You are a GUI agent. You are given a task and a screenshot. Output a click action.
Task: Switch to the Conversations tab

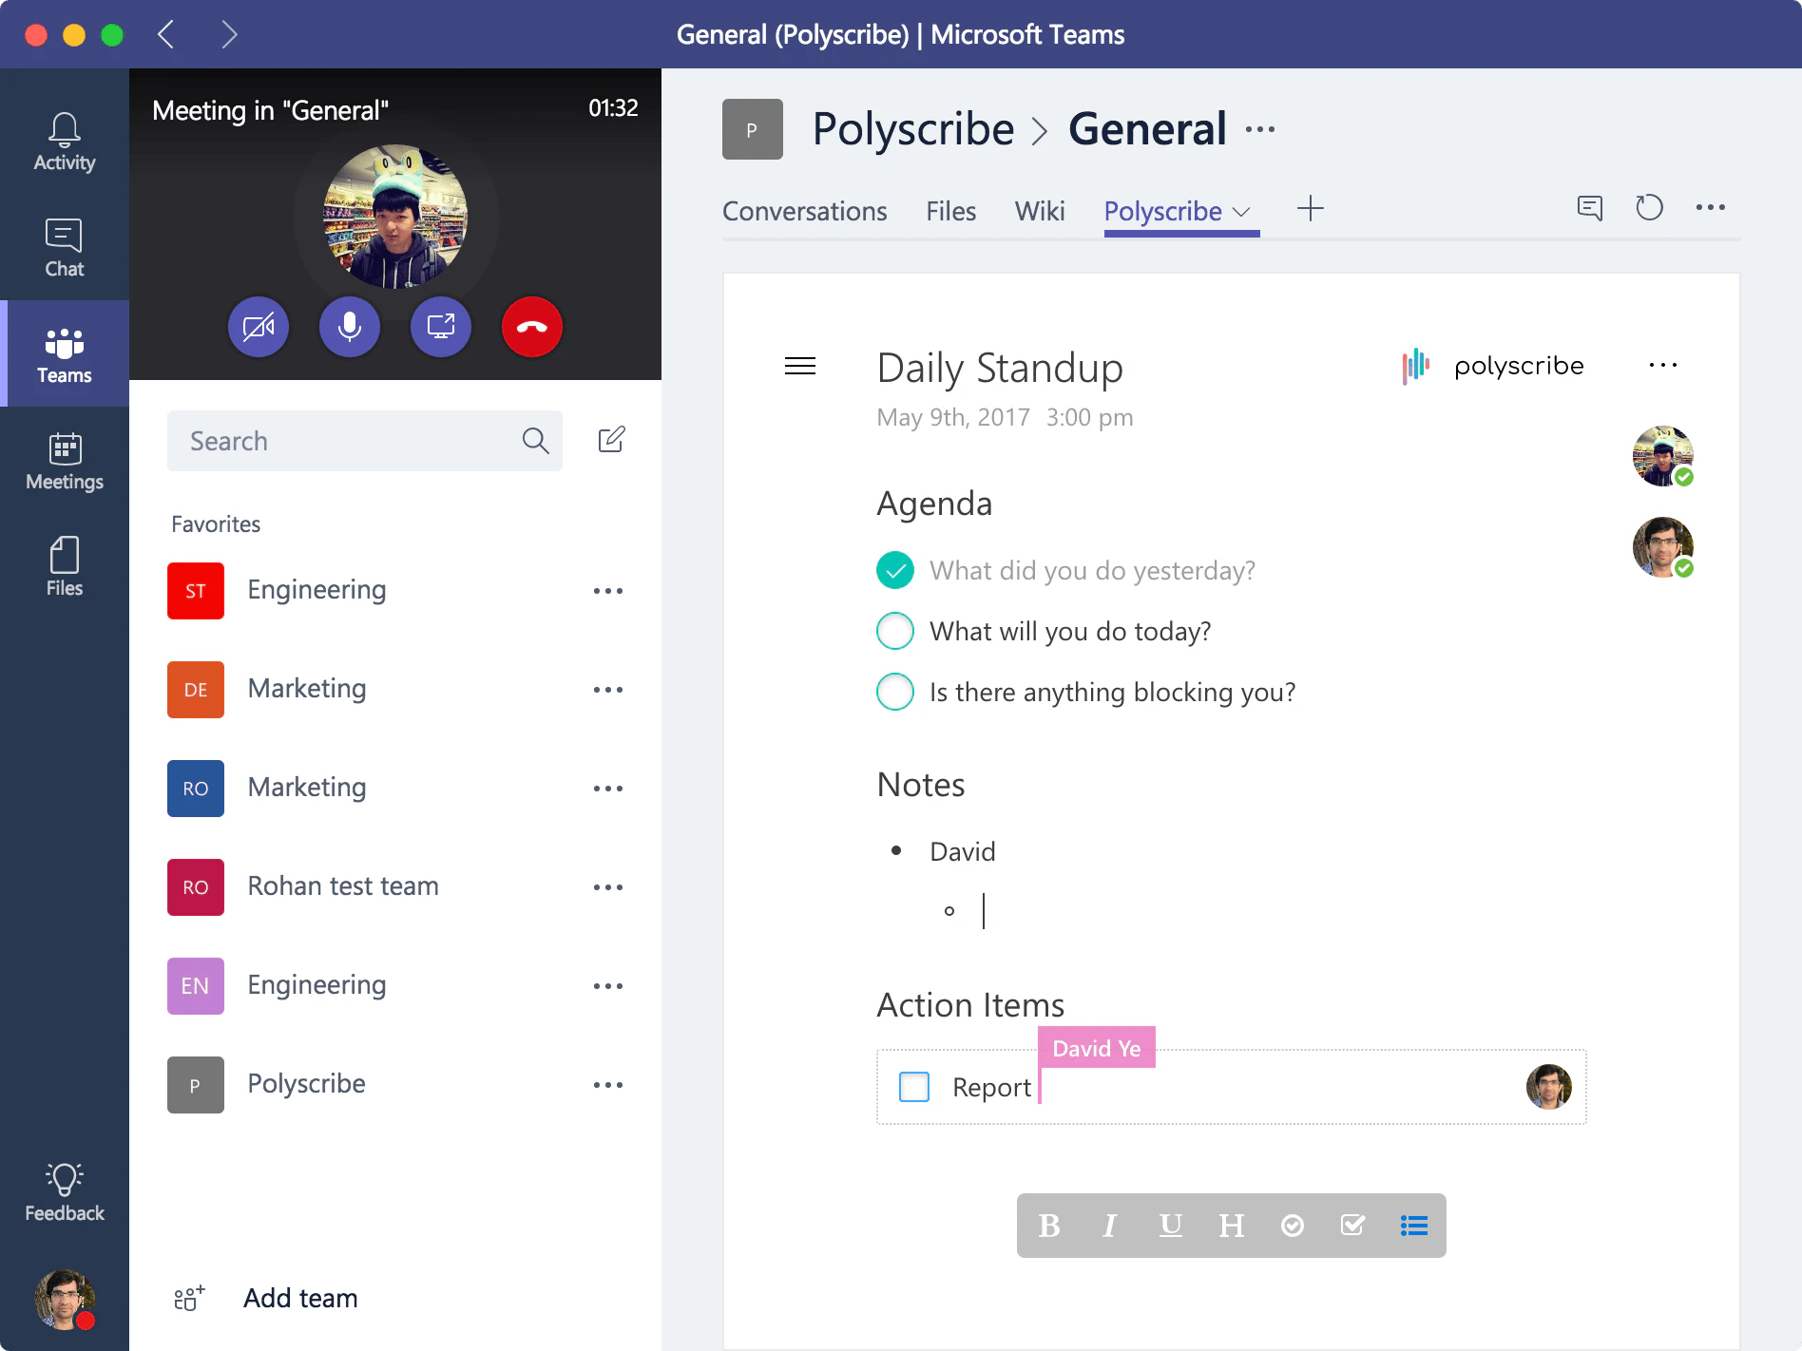tap(804, 211)
